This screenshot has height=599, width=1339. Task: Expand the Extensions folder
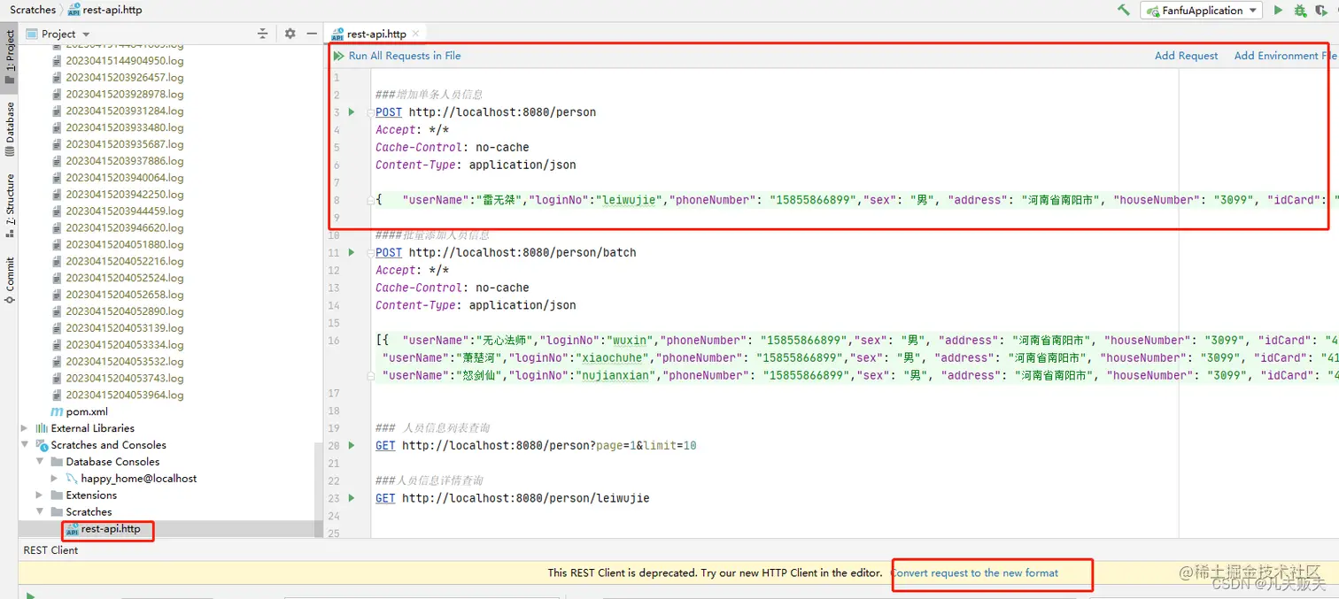coord(39,495)
